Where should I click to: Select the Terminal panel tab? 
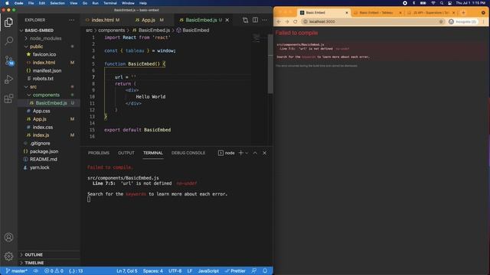coord(153,153)
